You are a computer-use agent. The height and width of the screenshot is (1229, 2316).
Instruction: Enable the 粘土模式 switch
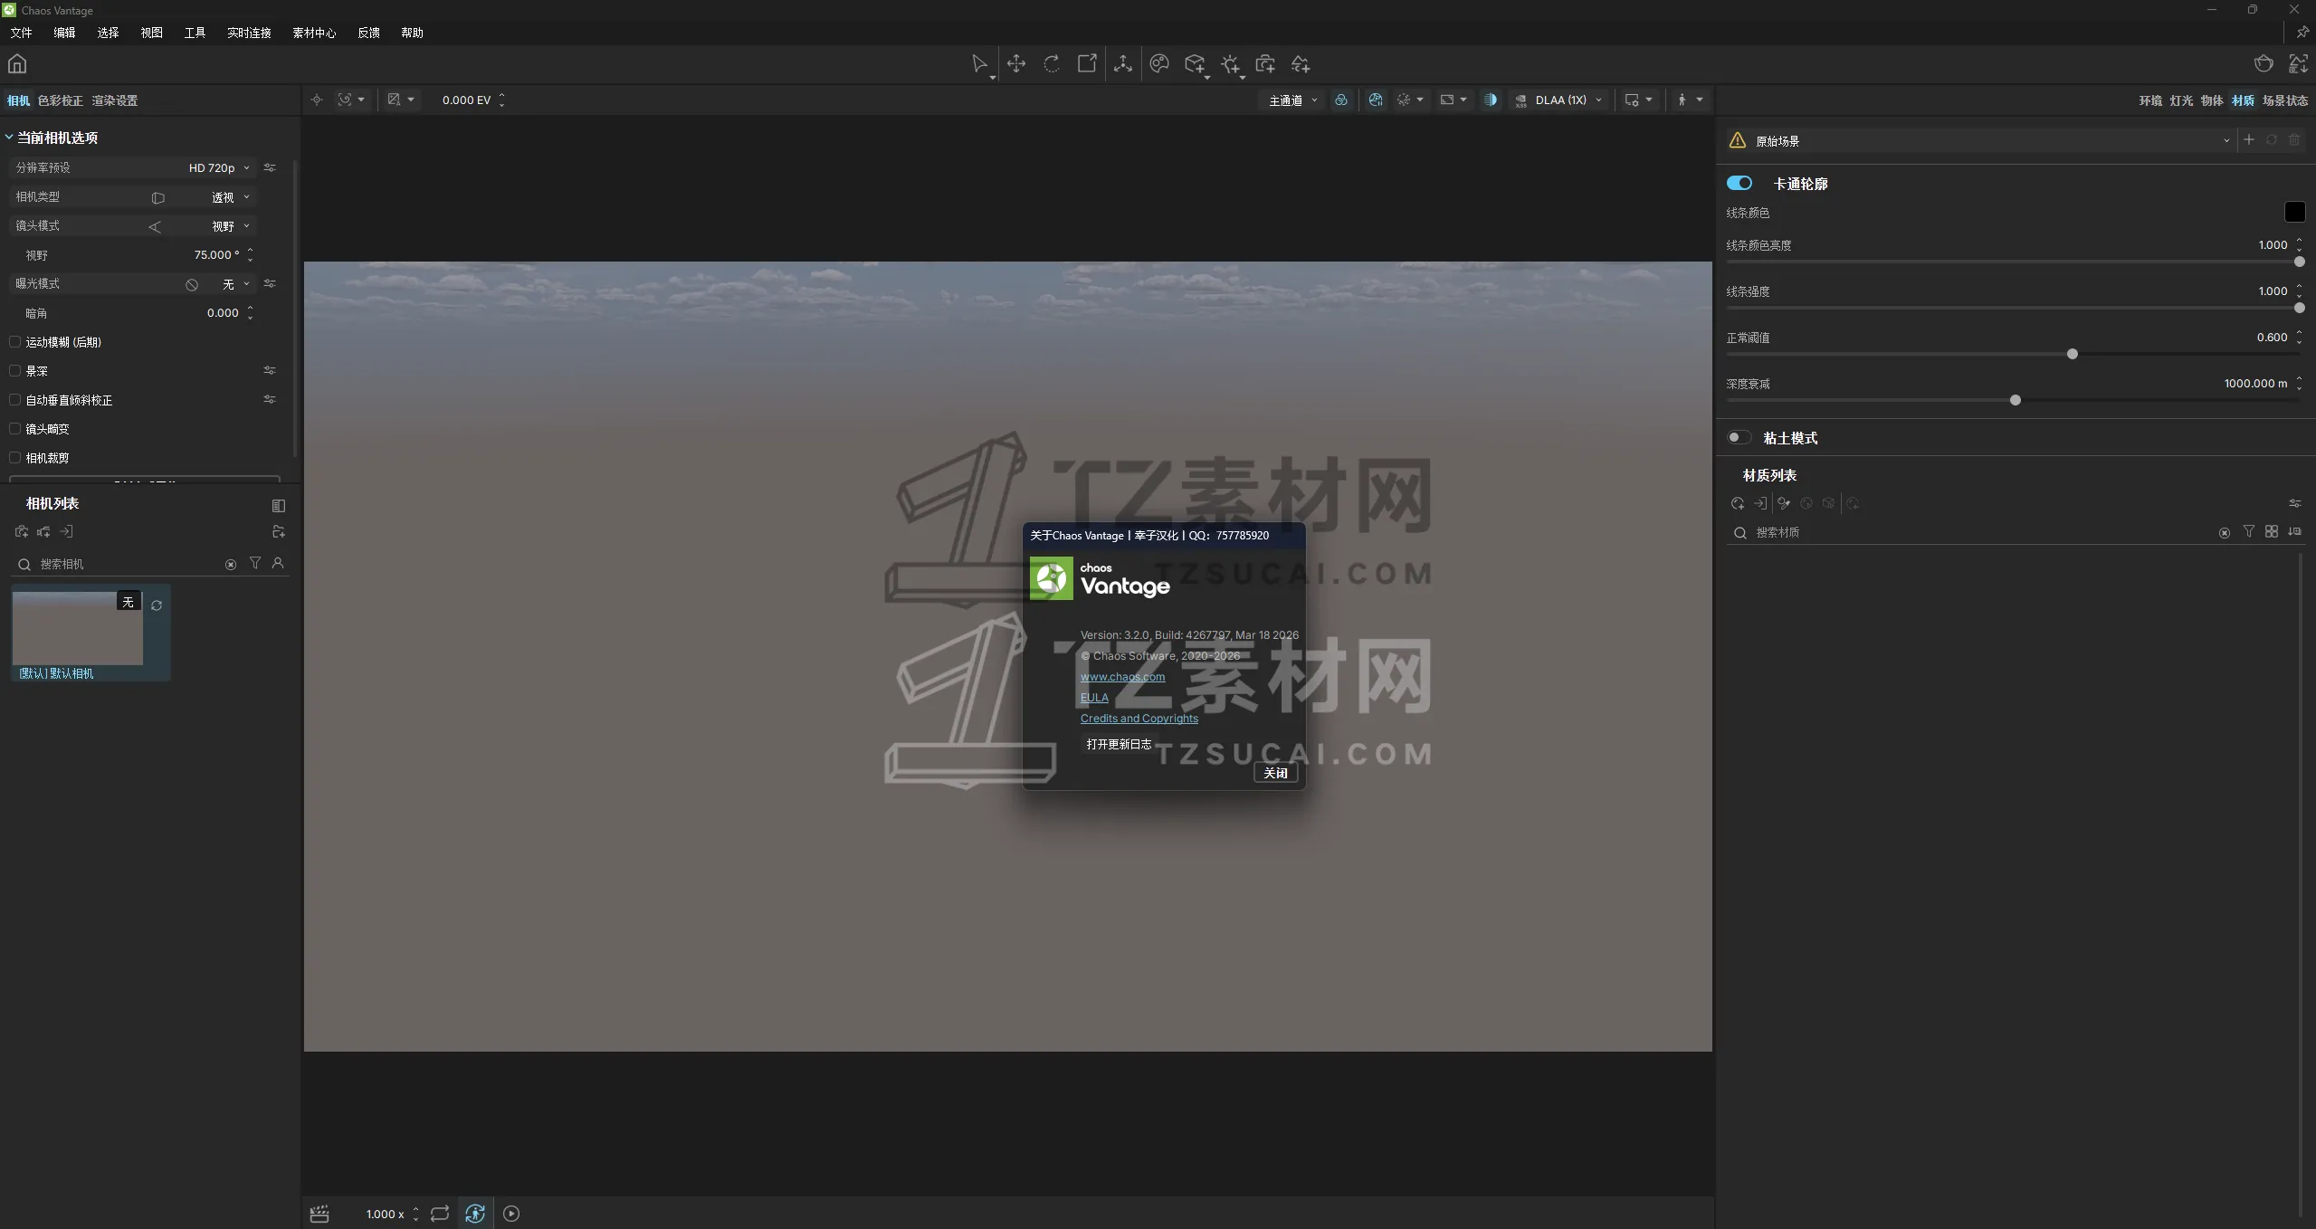pos(1737,437)
